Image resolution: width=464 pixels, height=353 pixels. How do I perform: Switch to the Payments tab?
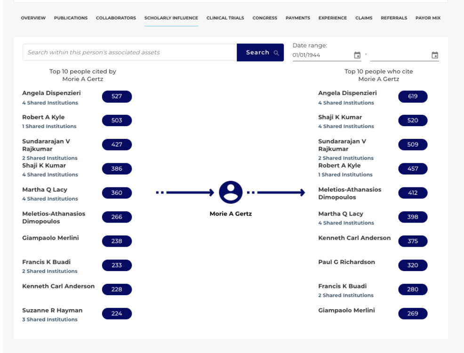point(298,18)
